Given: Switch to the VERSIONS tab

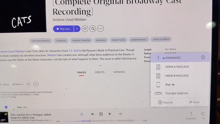Looking at the screenshot, I should pos(119,72).
